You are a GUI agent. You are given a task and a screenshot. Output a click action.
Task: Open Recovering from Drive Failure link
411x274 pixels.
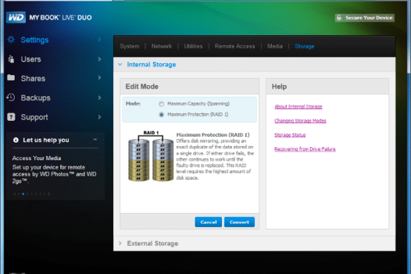click(x=305, y=149)
